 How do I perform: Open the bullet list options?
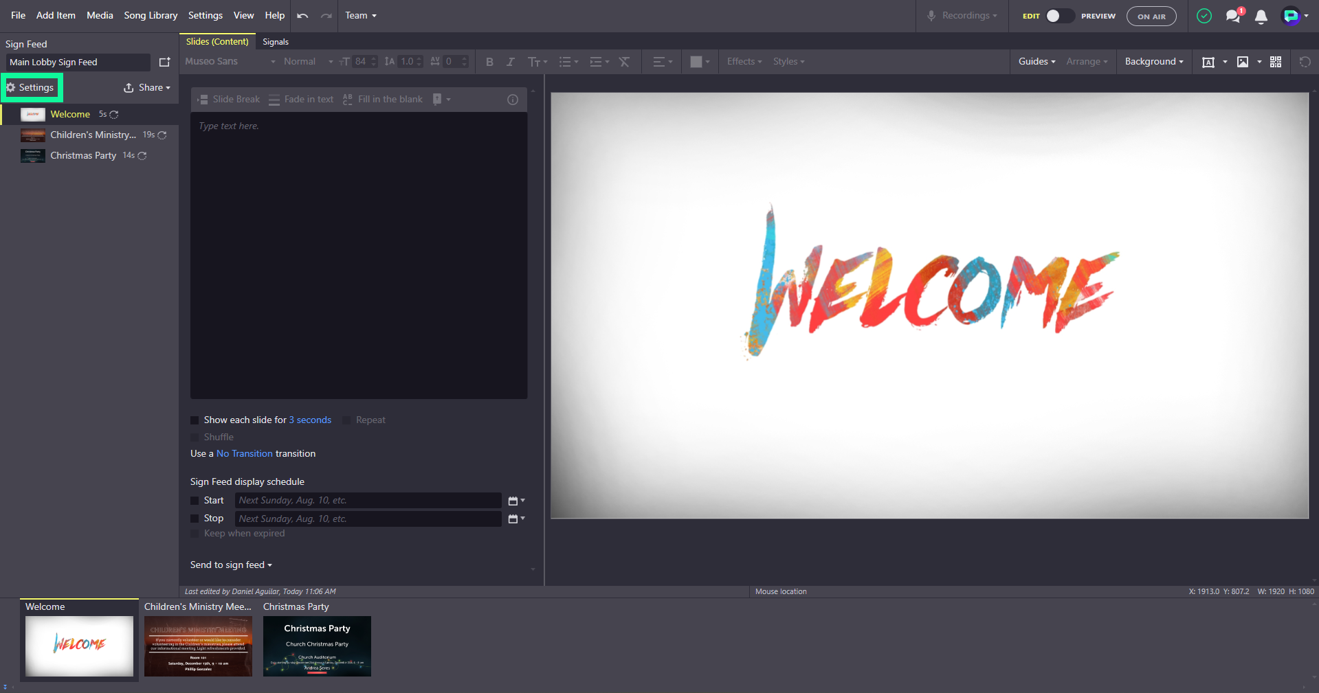[568, 62]
